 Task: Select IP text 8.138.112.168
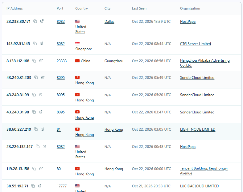pyautogui.click(x=18, y=61)
